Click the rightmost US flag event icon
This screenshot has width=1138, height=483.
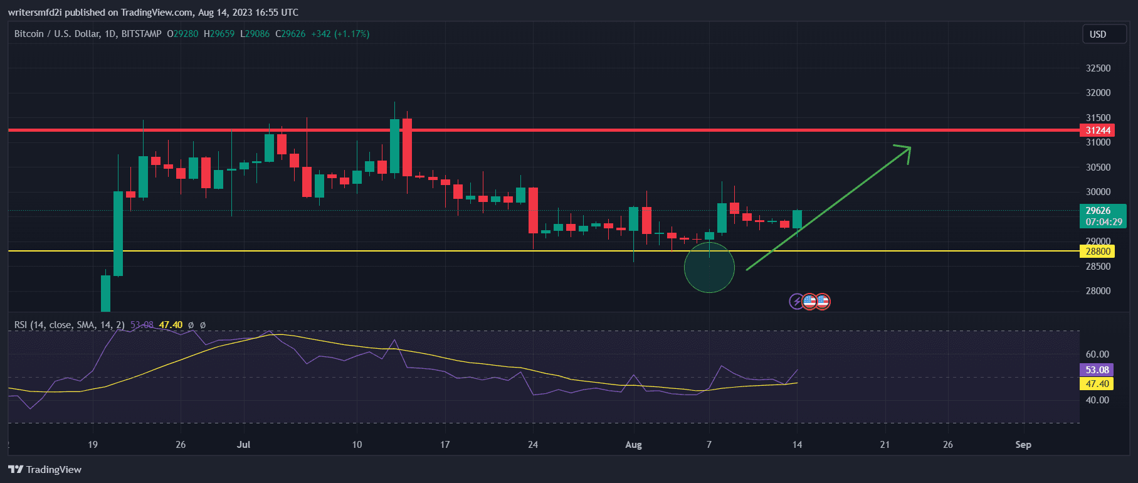click(822, 302)
